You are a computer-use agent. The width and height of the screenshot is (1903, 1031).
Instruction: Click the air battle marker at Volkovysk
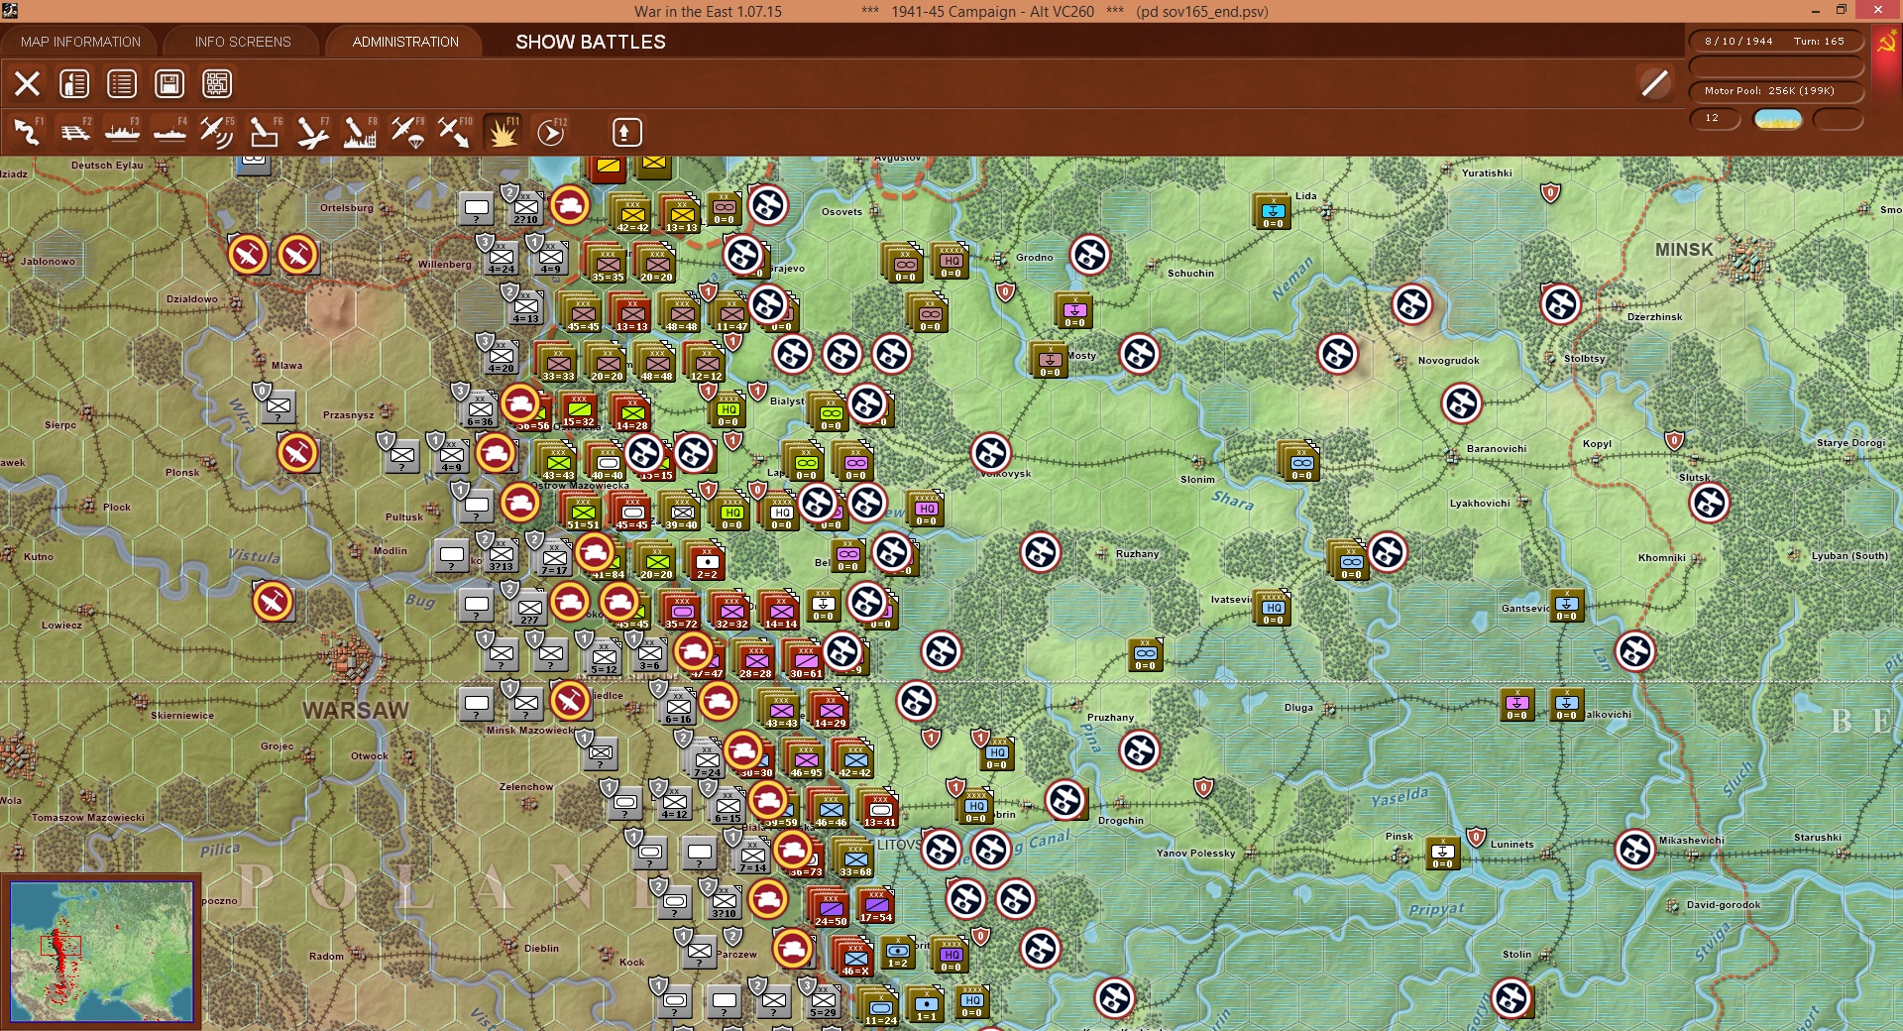click(x=991, y=453)
